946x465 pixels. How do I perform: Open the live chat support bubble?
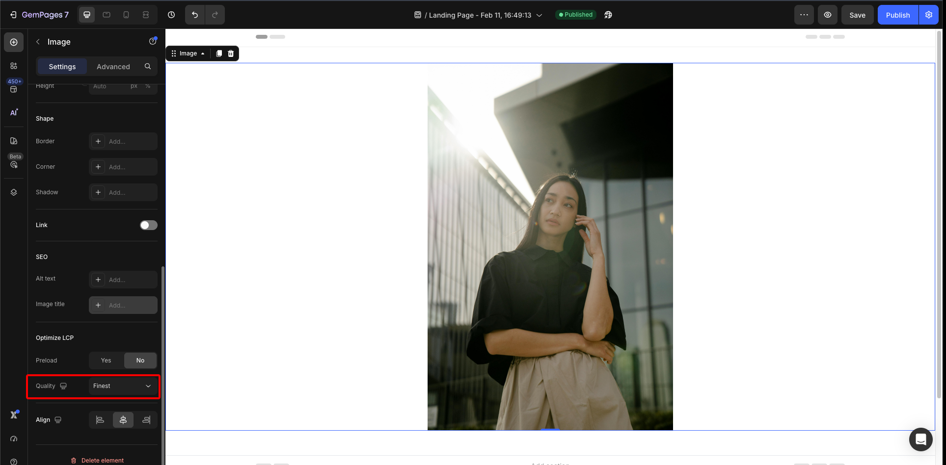pos(920,439)
